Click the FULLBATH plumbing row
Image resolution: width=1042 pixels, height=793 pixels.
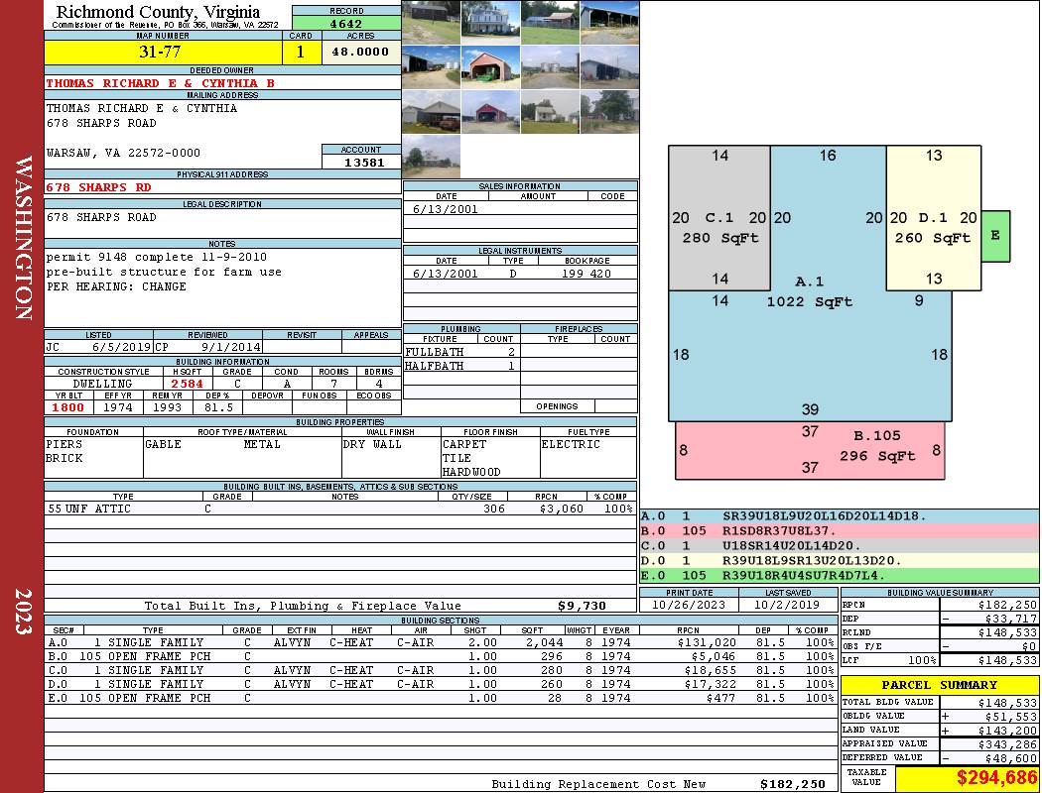461,352
